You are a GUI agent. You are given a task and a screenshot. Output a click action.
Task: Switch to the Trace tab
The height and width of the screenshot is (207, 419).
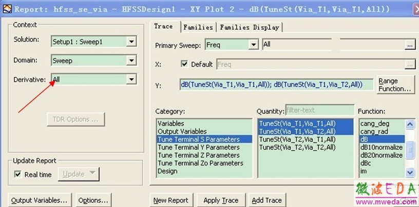[x=163, y=27]
